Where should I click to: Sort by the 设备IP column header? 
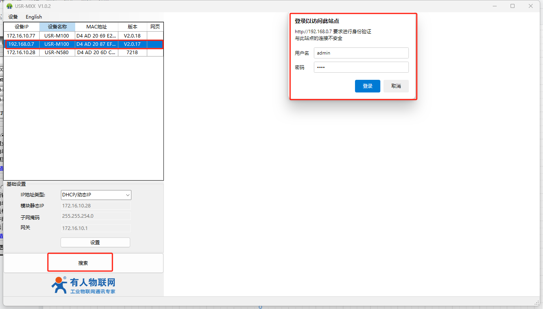[21, 27]
